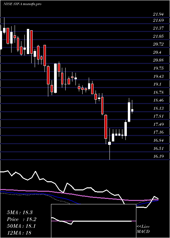
Task: Click the 17.49 price axis label
Action: (x=158, y=124)
